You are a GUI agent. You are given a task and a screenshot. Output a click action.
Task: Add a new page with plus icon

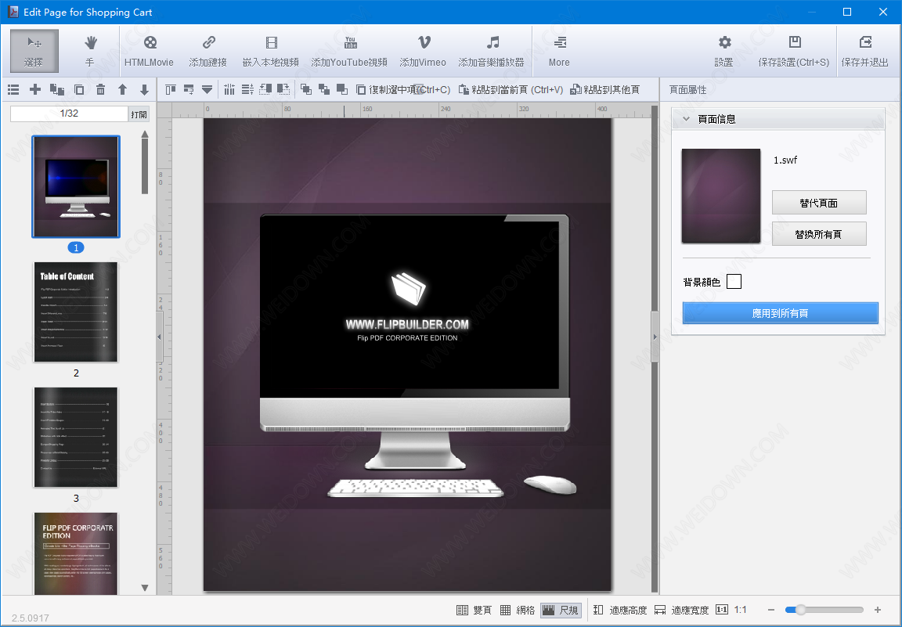pos(35,90)
